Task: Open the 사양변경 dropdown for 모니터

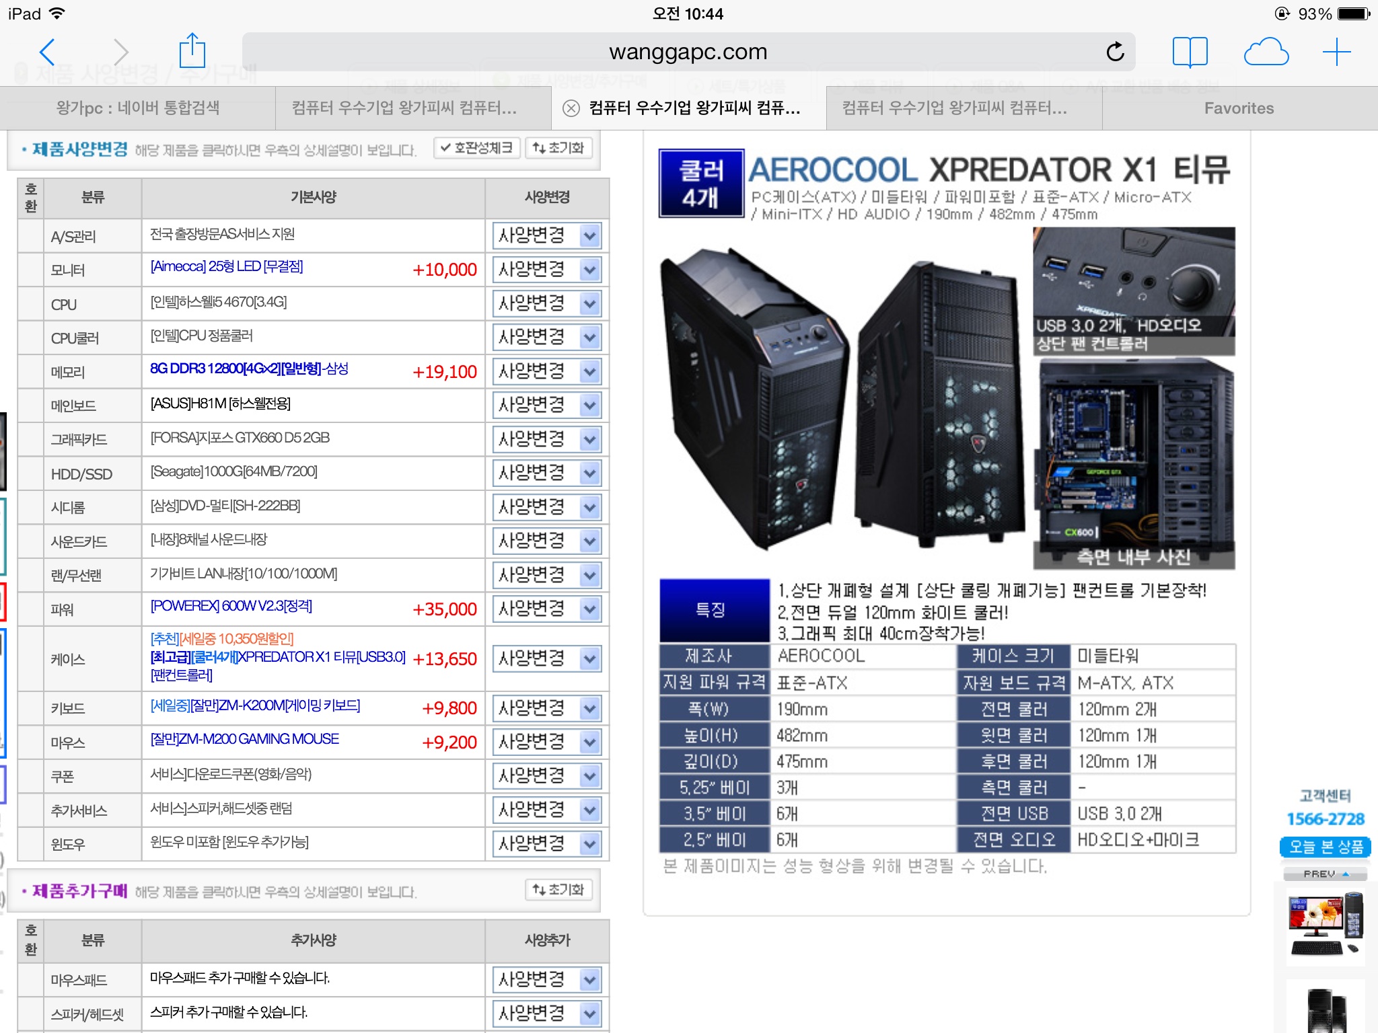Action: coord(546,270)
